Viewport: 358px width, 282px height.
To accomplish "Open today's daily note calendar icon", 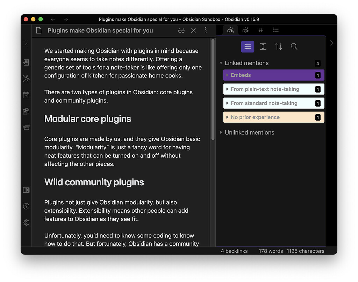I will tap(26, 95).
